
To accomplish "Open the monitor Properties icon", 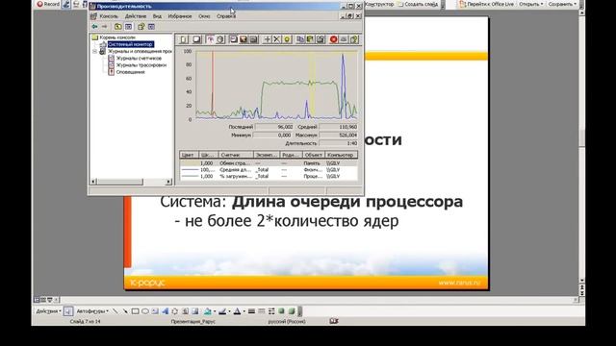I will click(321, 39).
